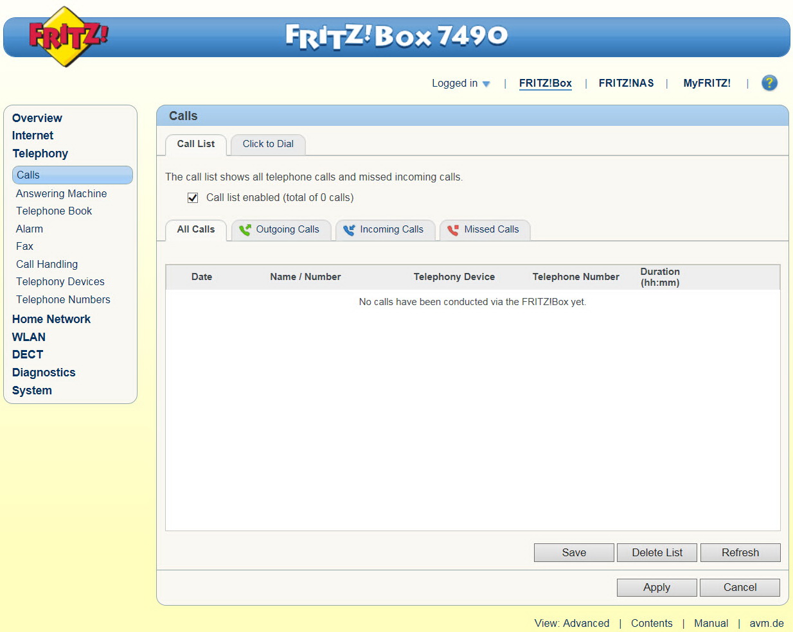Click the blue incoming calls phone icon
The image size is (793, 632).
[x=349, y=230]
